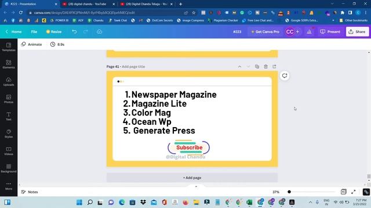Add a new page after Page 41

click(274, 66)
